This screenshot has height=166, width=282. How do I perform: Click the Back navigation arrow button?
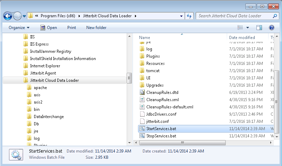(x=8, y=16)
